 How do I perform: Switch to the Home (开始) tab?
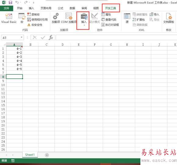[20, 8]
